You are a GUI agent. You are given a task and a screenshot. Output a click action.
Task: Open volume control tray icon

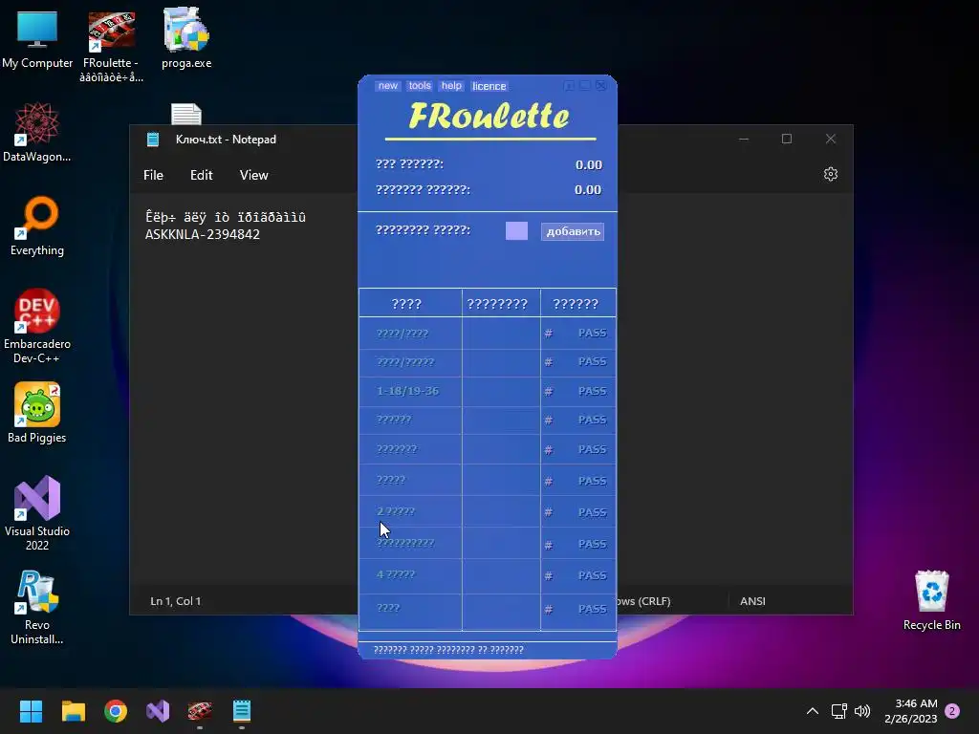(x=862, y=711)
